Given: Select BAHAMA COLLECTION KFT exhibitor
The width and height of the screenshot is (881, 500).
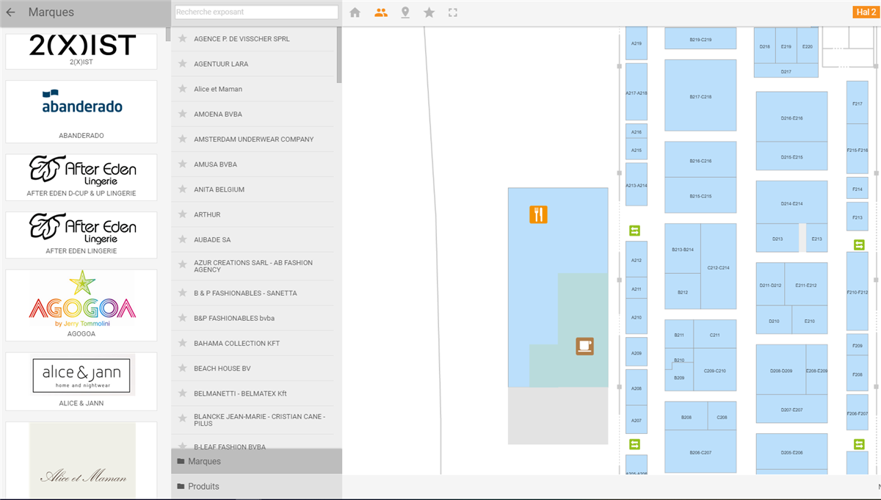Looking at the screenshot, I should (253, 343).
